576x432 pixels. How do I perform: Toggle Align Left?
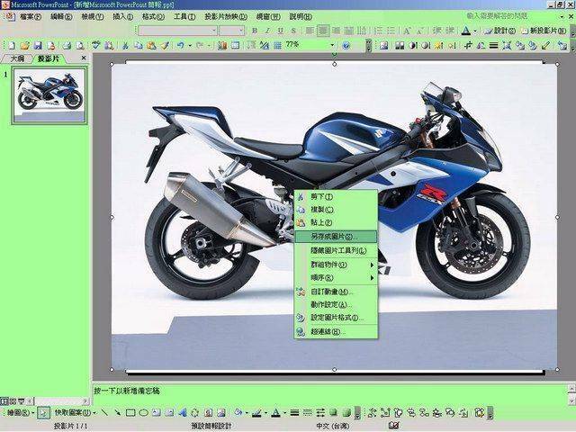(x=310, y=31)
